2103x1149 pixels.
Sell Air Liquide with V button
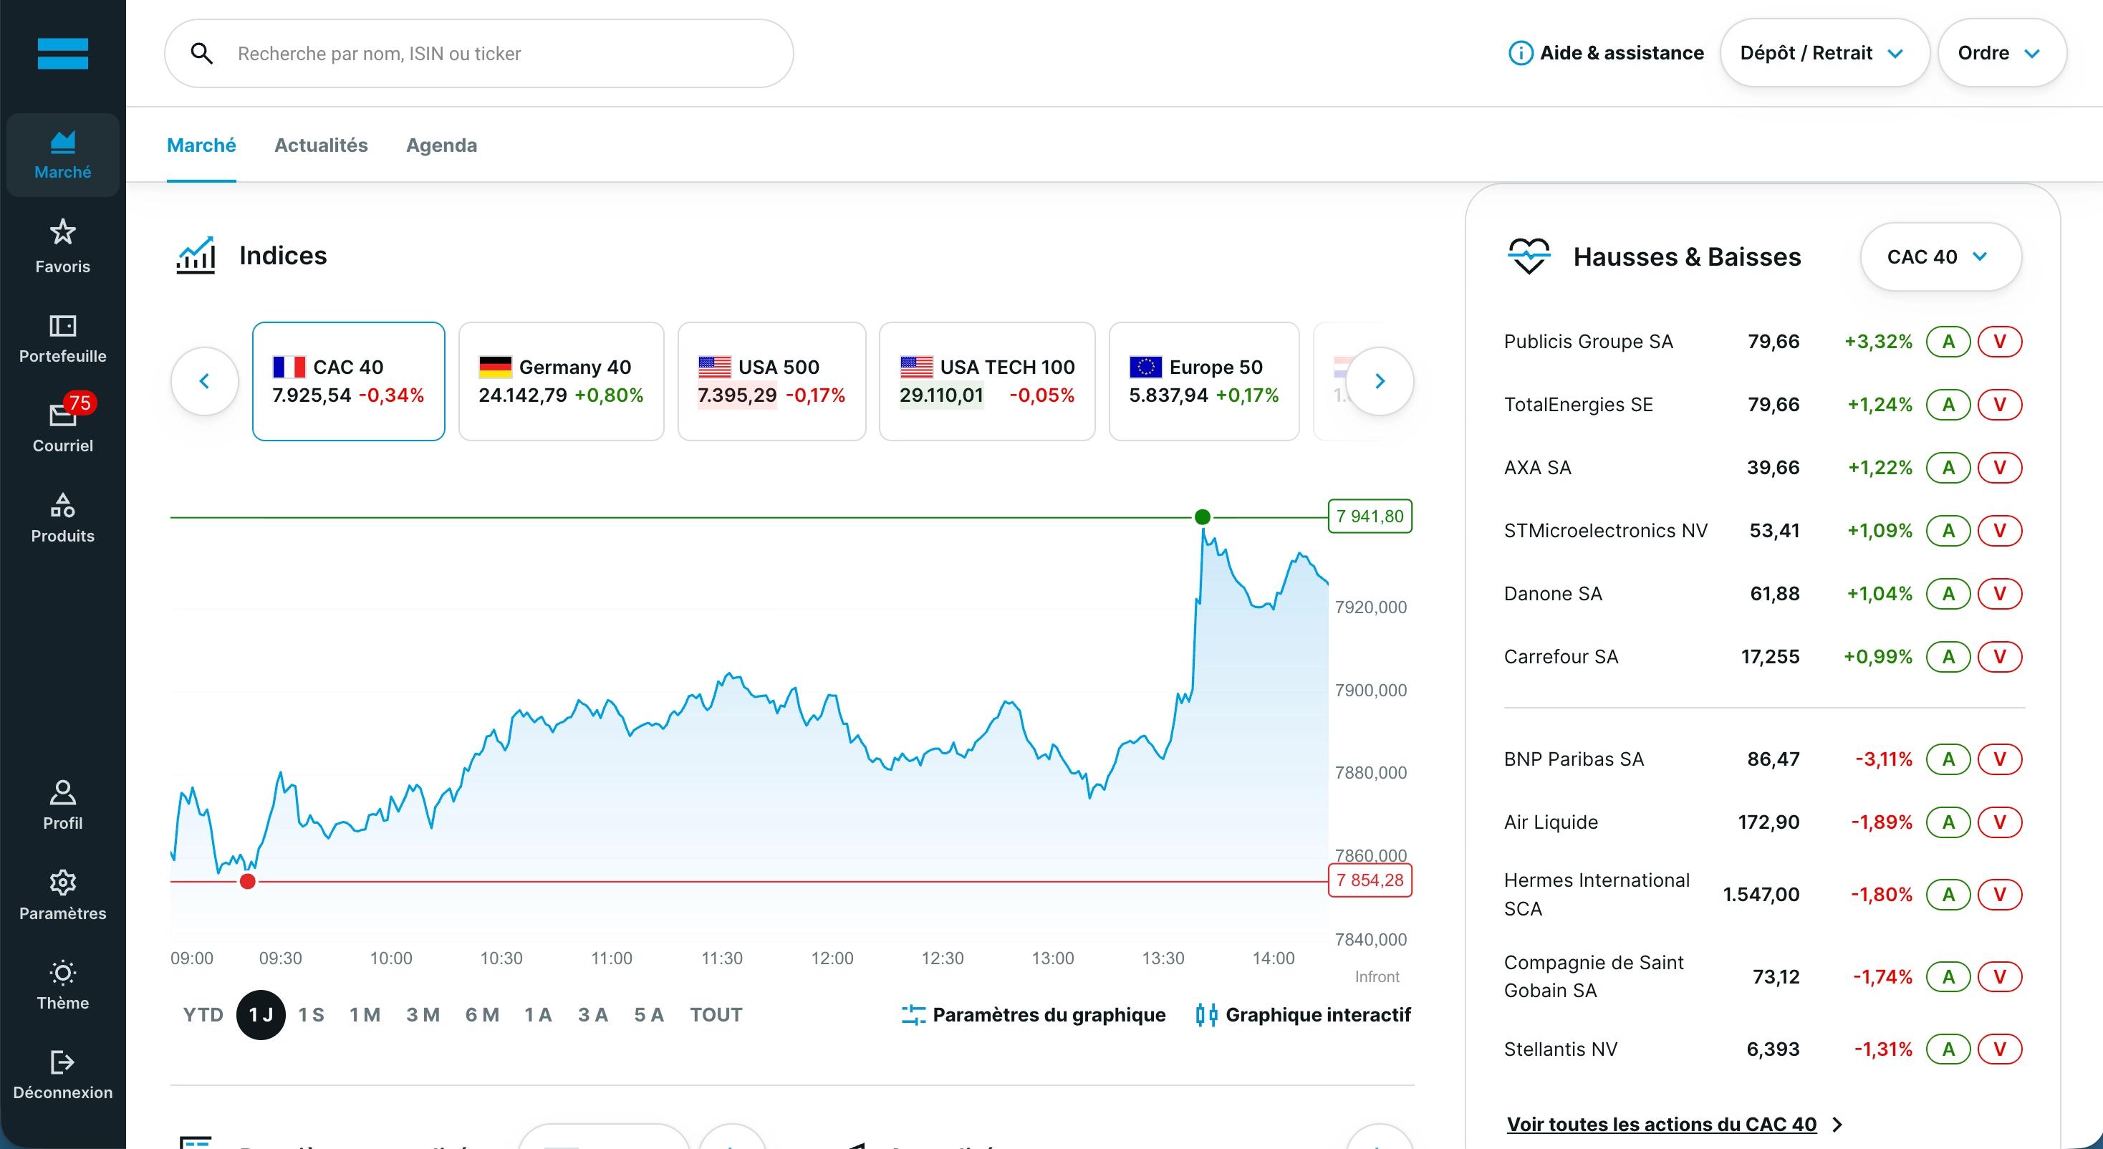click(x=1999, y=822)
